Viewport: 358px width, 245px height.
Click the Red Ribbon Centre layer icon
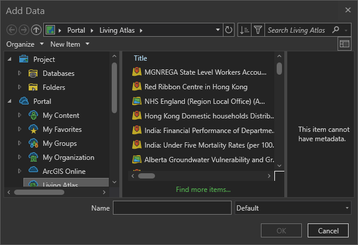click(x=137, y=86)
